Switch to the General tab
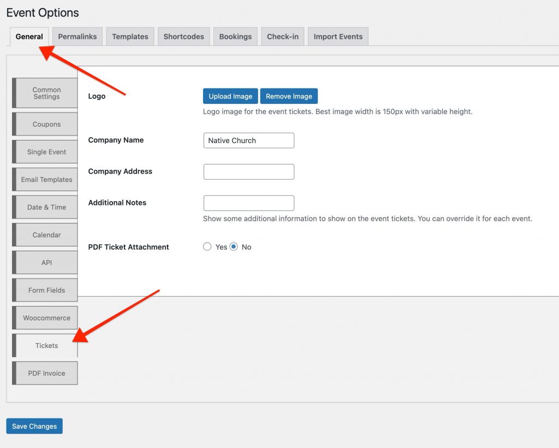This screenshot has height=448, width=559. tap(29, 37)
